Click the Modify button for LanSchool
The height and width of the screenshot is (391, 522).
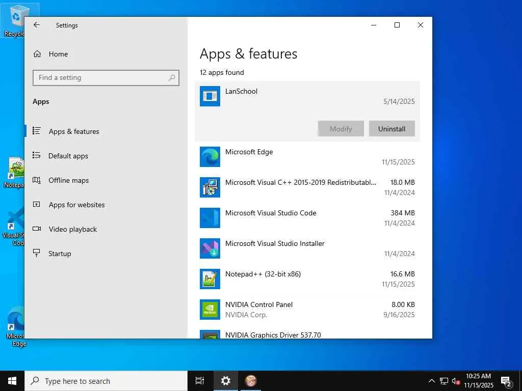341,129
